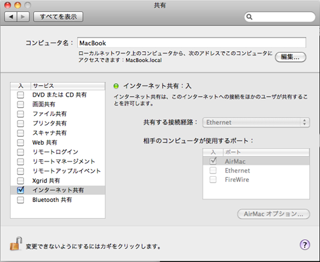The image size is (320, 262).
Task: Toggle プリンタ共有 checkbox
Action: pyautogui.click(x=21, y=123)
